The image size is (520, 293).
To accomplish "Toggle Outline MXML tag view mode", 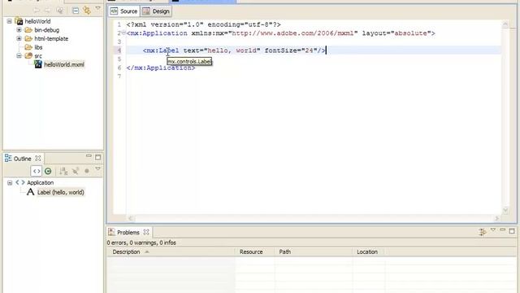I will click(x=37, y=171).
